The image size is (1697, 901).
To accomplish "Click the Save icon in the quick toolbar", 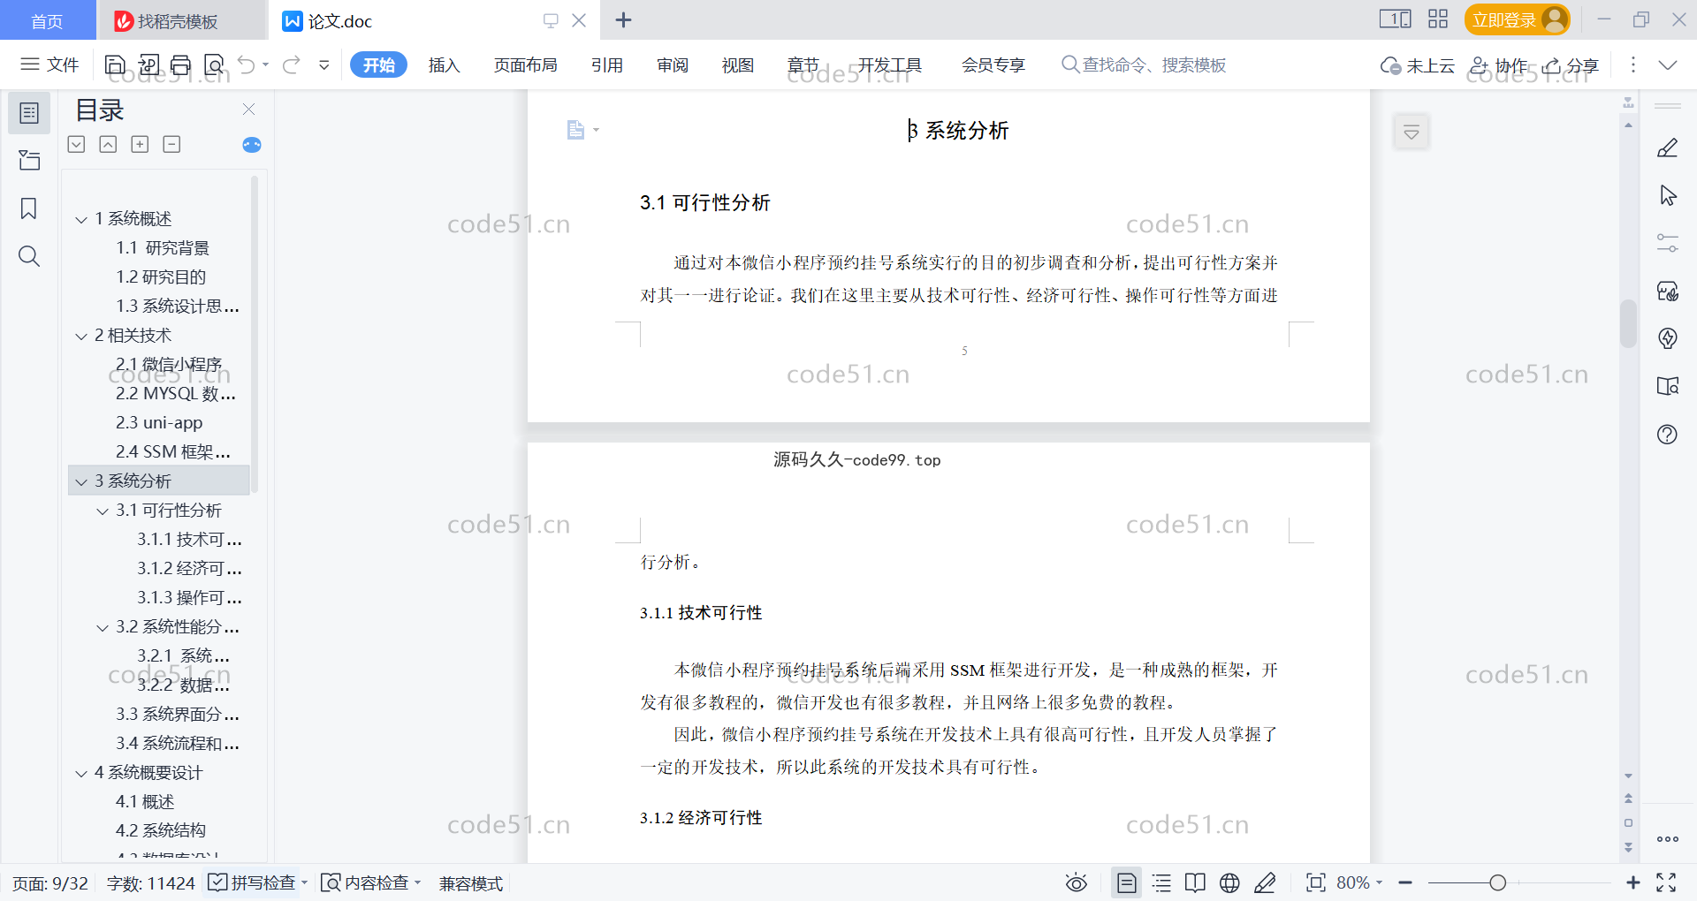I will (x=115, y=64).
